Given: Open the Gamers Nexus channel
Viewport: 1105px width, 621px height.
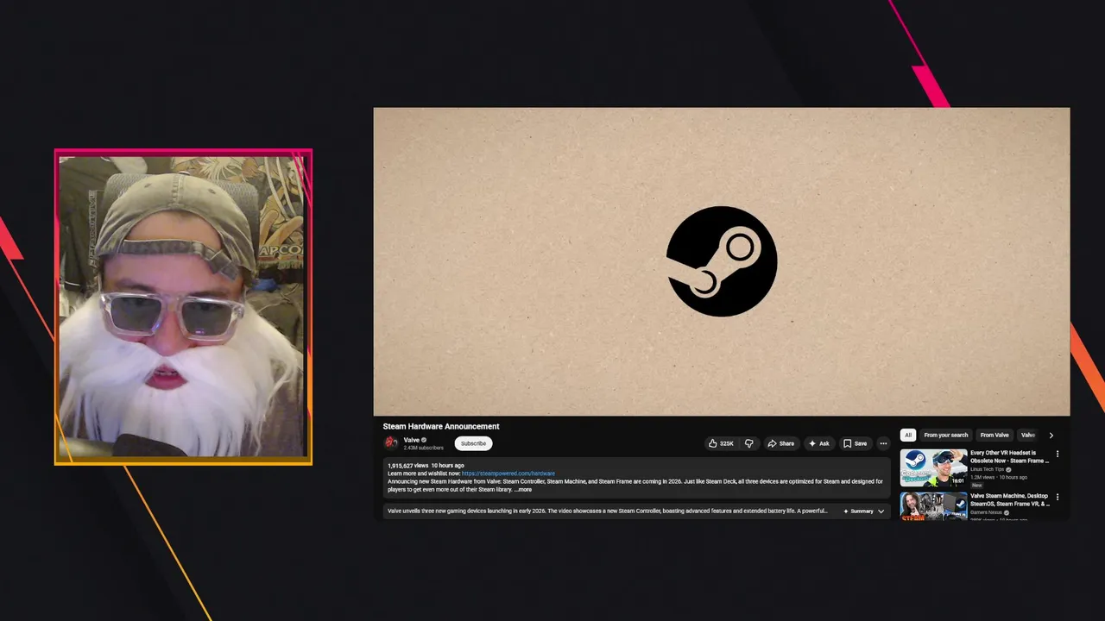Looking at the screenshot, I should pos(987,512).
